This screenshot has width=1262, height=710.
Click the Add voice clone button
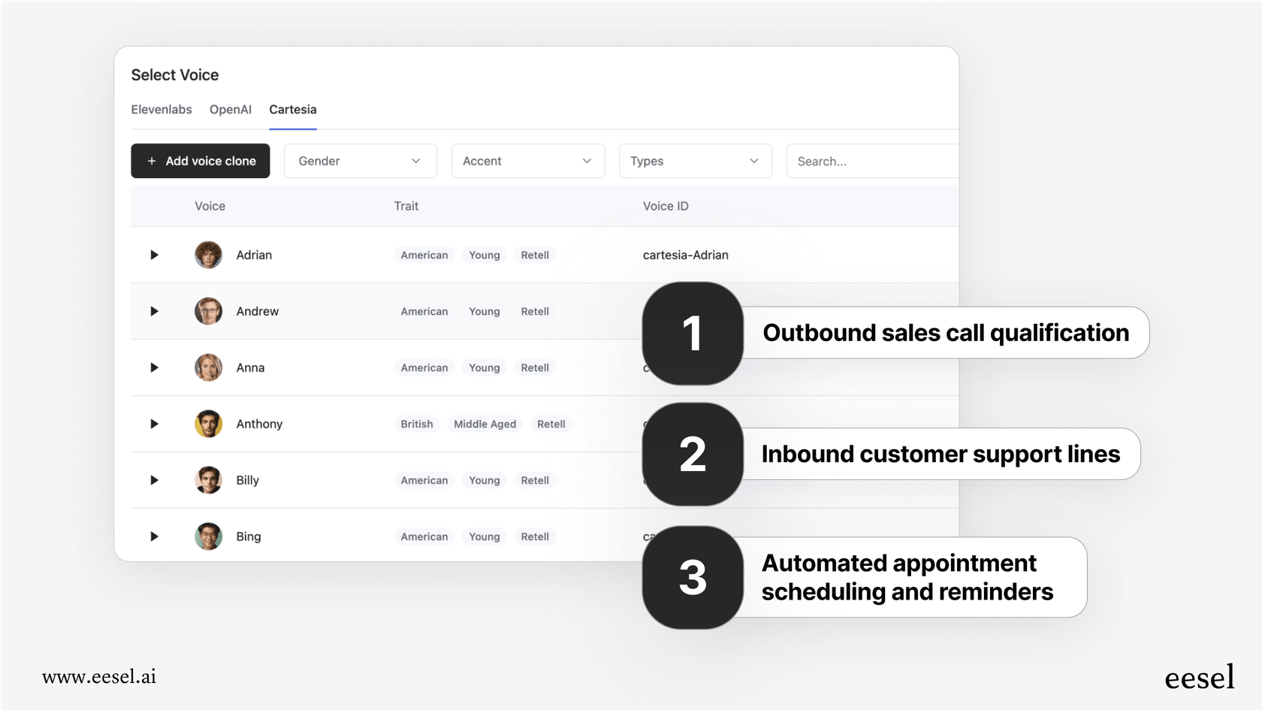click(201, 162)
